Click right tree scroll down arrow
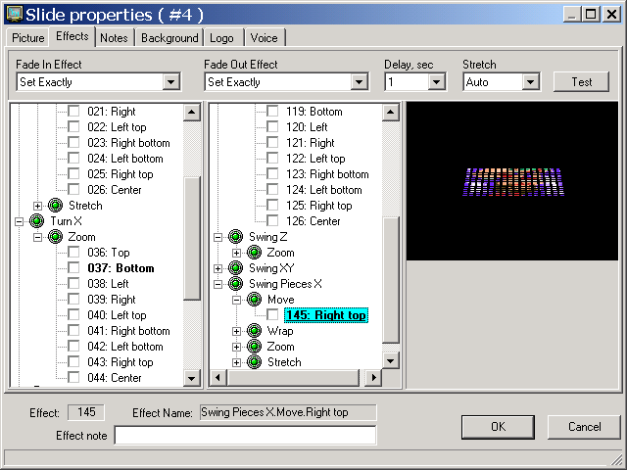The height and width of the screenshot is (470, 627). click(x=390, y=361)
